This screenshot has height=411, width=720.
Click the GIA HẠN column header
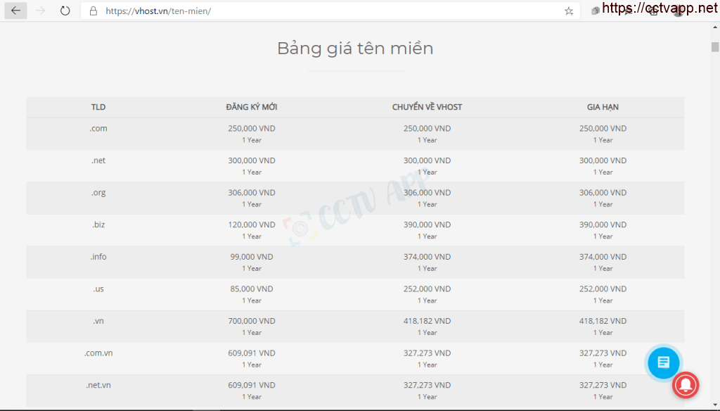603,107
